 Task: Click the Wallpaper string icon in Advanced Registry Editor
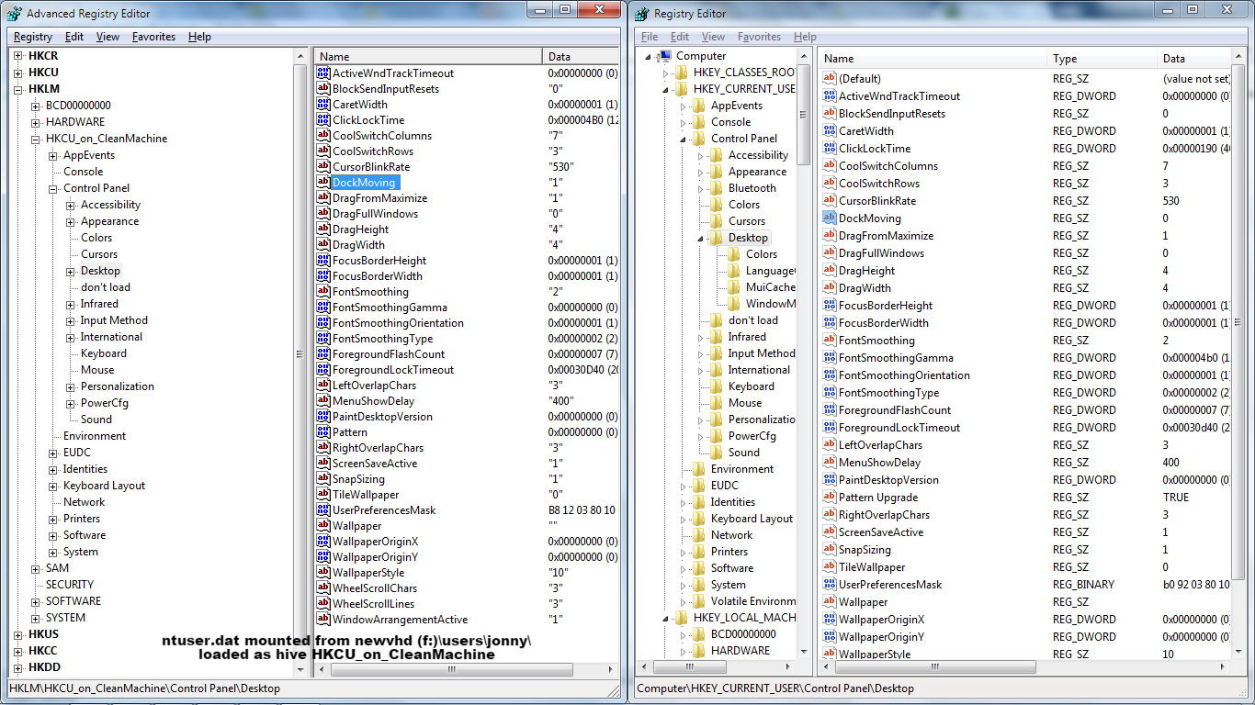(x=322, y=526)
